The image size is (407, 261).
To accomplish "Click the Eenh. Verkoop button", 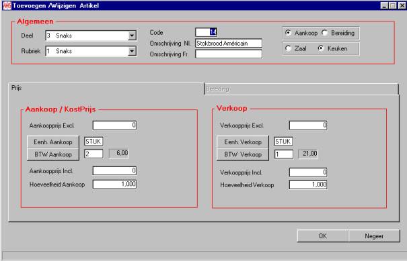I will pos(243,142).
